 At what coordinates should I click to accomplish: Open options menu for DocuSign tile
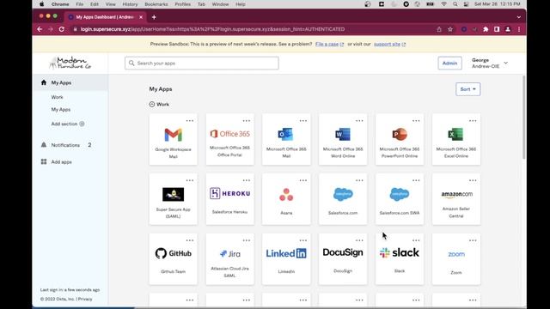[x=359, y=240]
